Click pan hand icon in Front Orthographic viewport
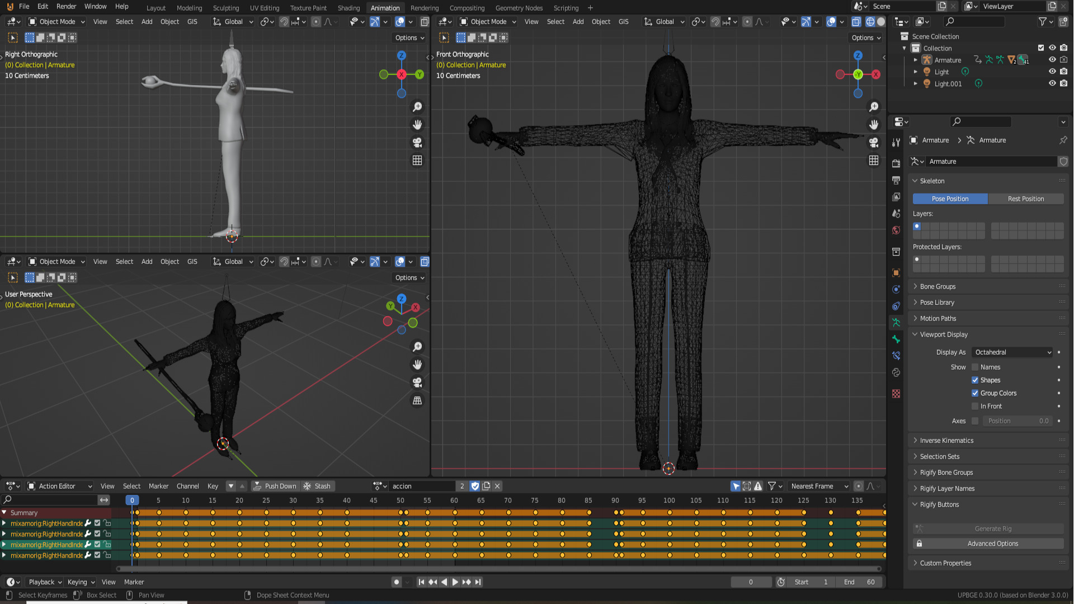Viewport: 1074px width, 604px height. [x=874, y=125]
